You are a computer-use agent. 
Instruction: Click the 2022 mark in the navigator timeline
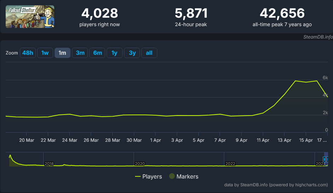coord(230,164)
